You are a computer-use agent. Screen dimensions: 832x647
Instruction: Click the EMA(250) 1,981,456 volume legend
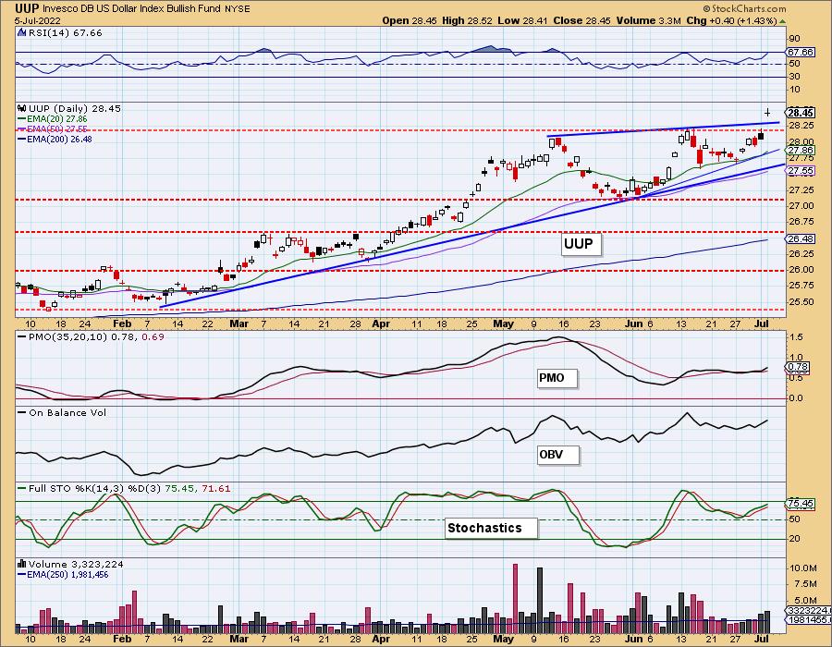pos(63,574)
